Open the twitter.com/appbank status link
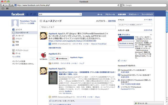This screenshot has width=168, height=105. point(72,41)
